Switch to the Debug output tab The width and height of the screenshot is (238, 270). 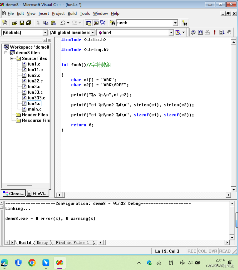tap(42, 242)
